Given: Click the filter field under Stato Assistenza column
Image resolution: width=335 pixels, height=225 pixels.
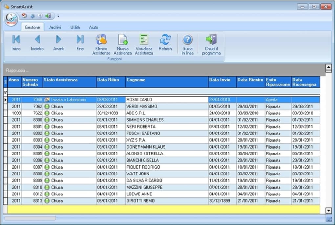Looking at the screenshot, I should tap(69, 91).
